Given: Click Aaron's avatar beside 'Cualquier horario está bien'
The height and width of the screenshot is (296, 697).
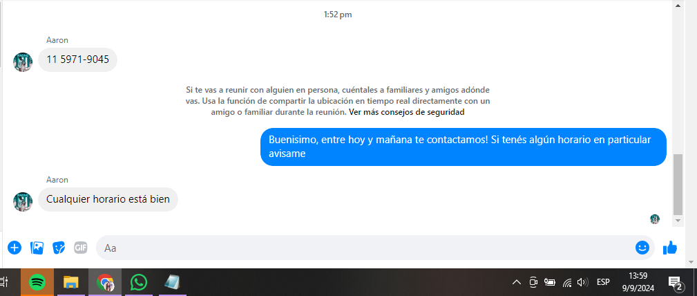Looking at the screenshot, I should [x=23, y=202].
